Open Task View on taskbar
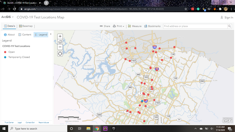Image resolution: width=235 pixels, height=132 pixels. [80, 129]
